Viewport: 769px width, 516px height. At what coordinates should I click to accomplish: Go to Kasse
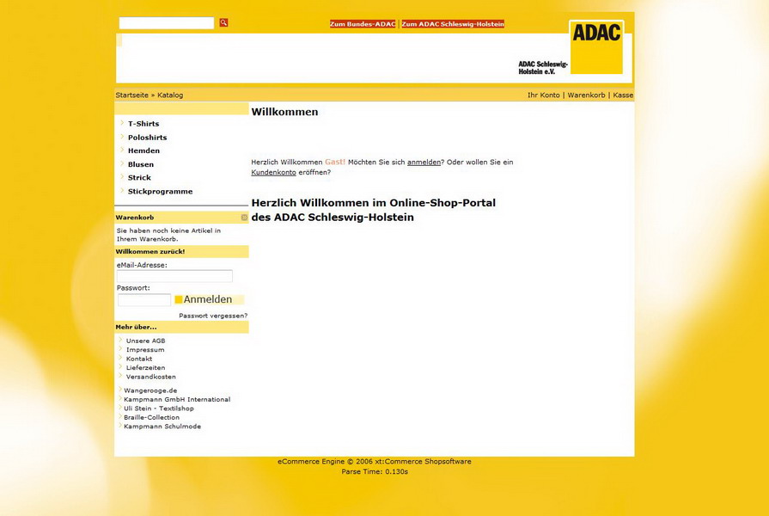coord(623,95)
